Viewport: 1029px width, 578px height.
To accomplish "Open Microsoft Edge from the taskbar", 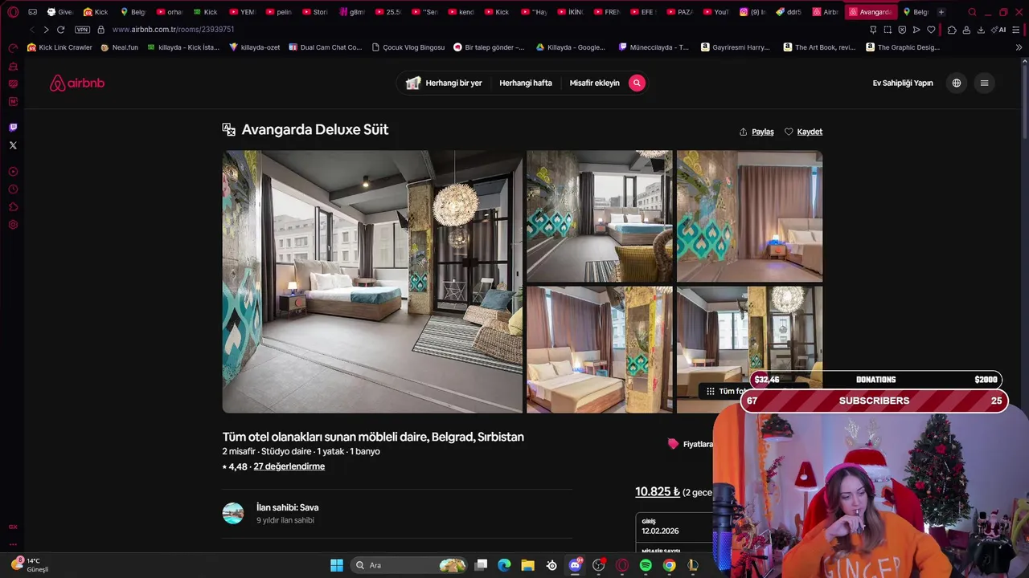I will click(504, 565).
